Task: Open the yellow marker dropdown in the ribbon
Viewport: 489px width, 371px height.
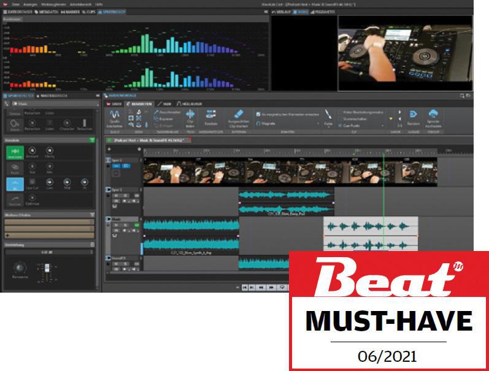Action: point(391,119)
